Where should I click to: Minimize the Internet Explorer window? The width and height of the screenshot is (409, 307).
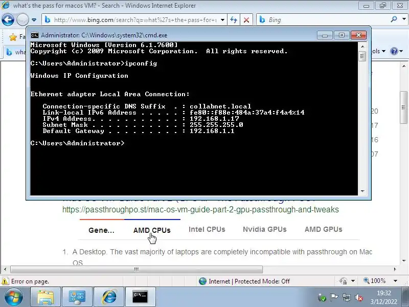tap(366, 6)
